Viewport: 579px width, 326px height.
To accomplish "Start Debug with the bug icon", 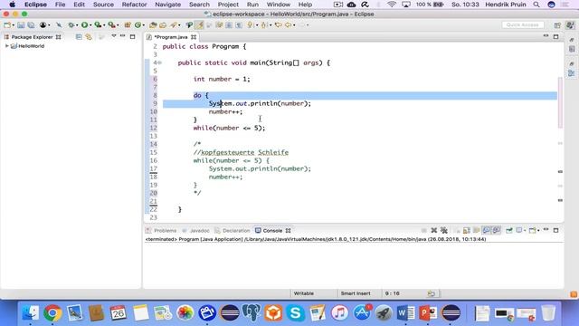I will pos(71,25).
